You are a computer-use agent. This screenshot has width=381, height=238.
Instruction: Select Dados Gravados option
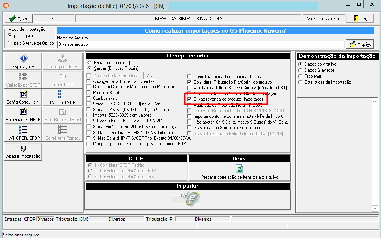pos(300,70)
